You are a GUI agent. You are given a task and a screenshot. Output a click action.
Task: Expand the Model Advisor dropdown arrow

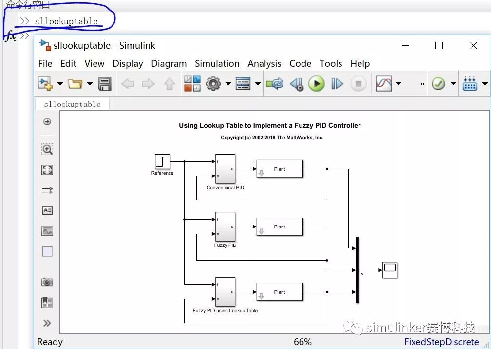pyautogui.click(x=453, y=84)
